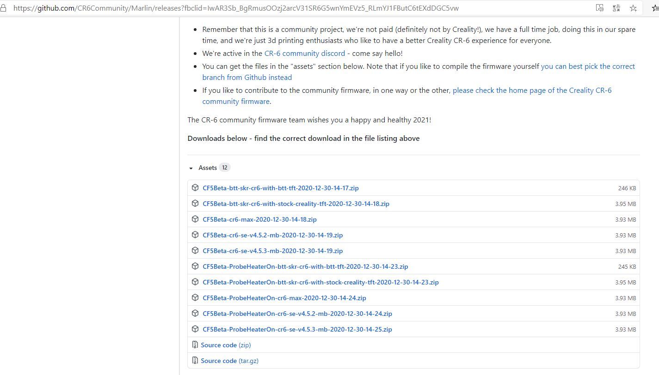659x375 pixels.
Task: Click package icon beside CF5Beta-cr6-max zip
Action: (x=195, y=219)
